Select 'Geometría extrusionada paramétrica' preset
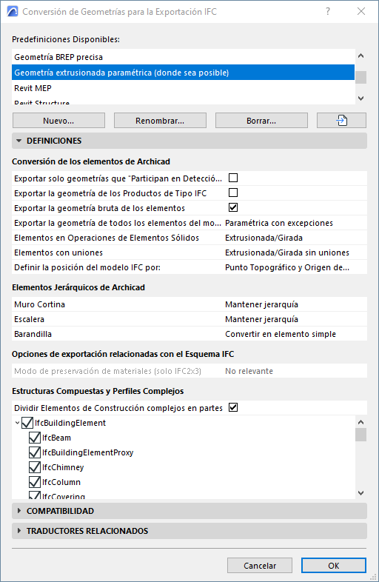The width and height of the screenshot is (379, 582). coord(183,73)
